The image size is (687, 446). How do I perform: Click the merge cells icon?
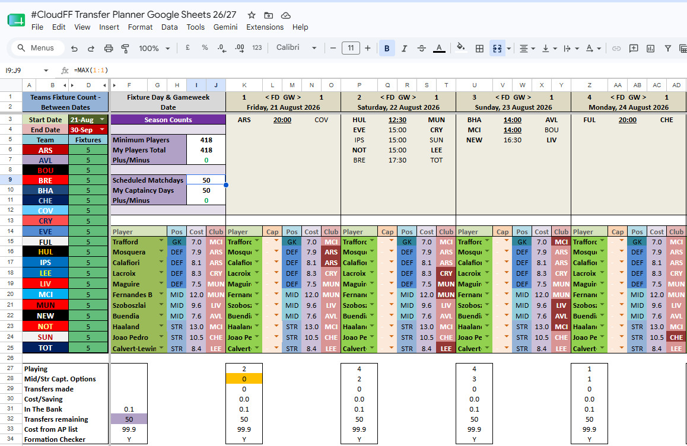pyautogui.click(x=497, y=48)
